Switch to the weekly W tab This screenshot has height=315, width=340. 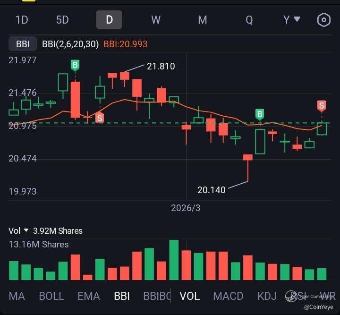pyautogui.click(x=156, y=20)
